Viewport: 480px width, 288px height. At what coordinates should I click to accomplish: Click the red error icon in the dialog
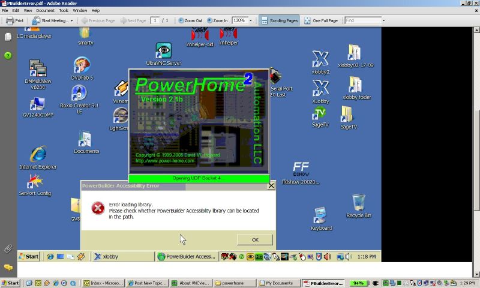pyautogui.click(x=98, y=208)
